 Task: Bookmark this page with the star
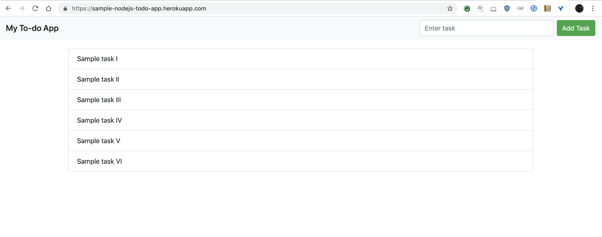(450, 8)
